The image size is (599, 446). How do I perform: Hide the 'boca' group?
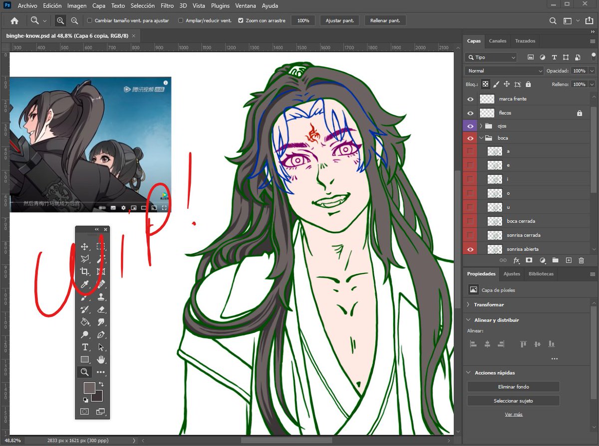point(470,138)
